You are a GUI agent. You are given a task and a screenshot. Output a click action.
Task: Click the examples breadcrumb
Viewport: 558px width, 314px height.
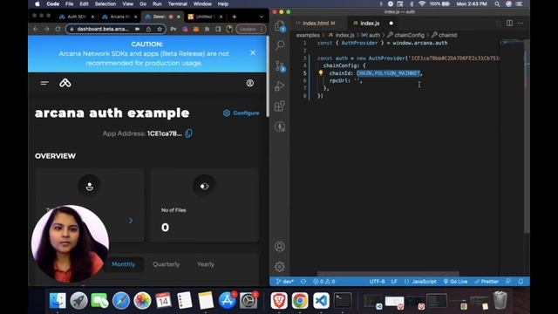(308, 35)
